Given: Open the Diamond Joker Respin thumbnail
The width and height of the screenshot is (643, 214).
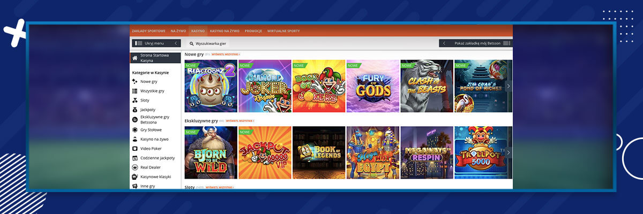Looking at the screenshot, I should coord(265,86).
